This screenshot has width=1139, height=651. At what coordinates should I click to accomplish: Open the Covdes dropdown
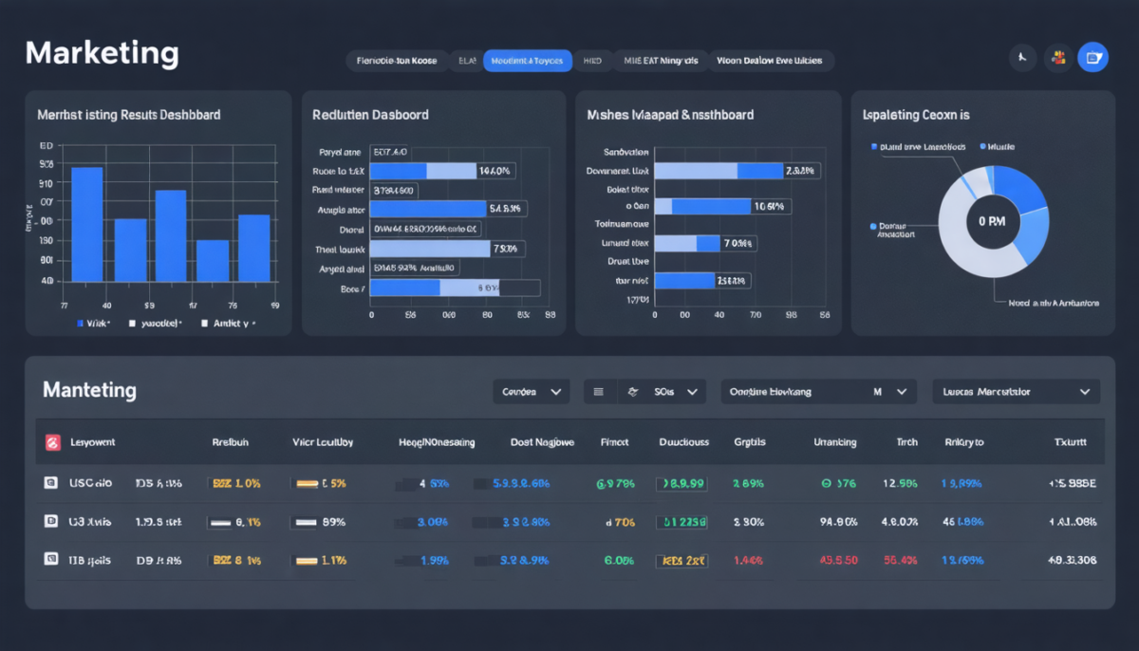click(532, 391)
